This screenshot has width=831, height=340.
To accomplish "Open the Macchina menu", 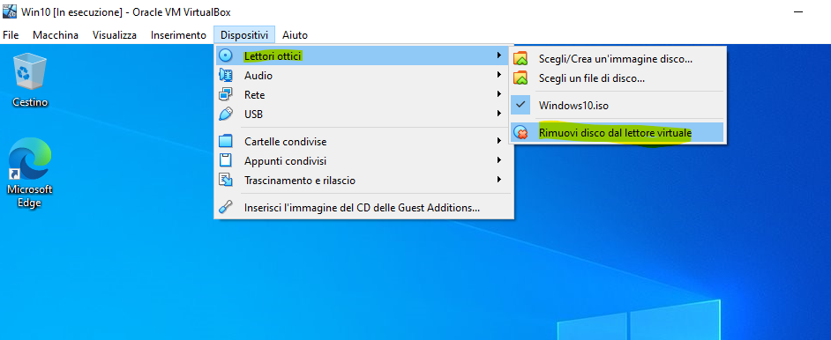I will 56,35.
